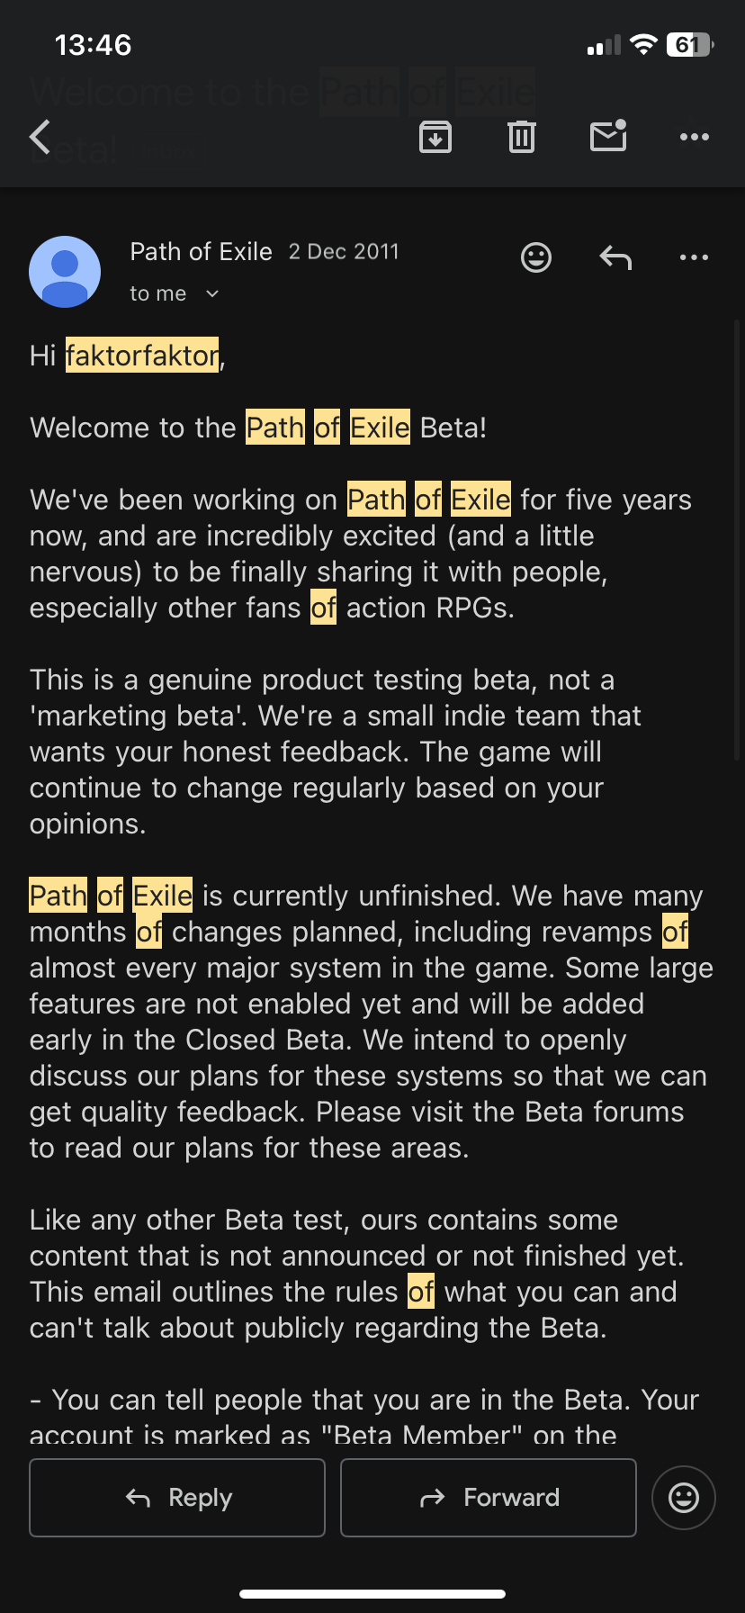
Task: Tap the home indicator bar at the bottom
Action: pos(372,1594)
